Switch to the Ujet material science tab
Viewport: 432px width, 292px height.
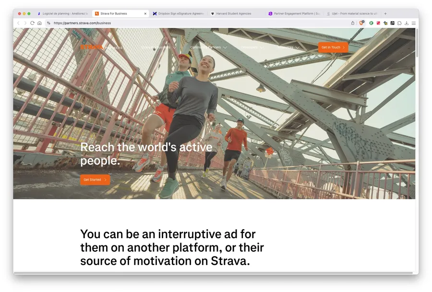point(352,13)
